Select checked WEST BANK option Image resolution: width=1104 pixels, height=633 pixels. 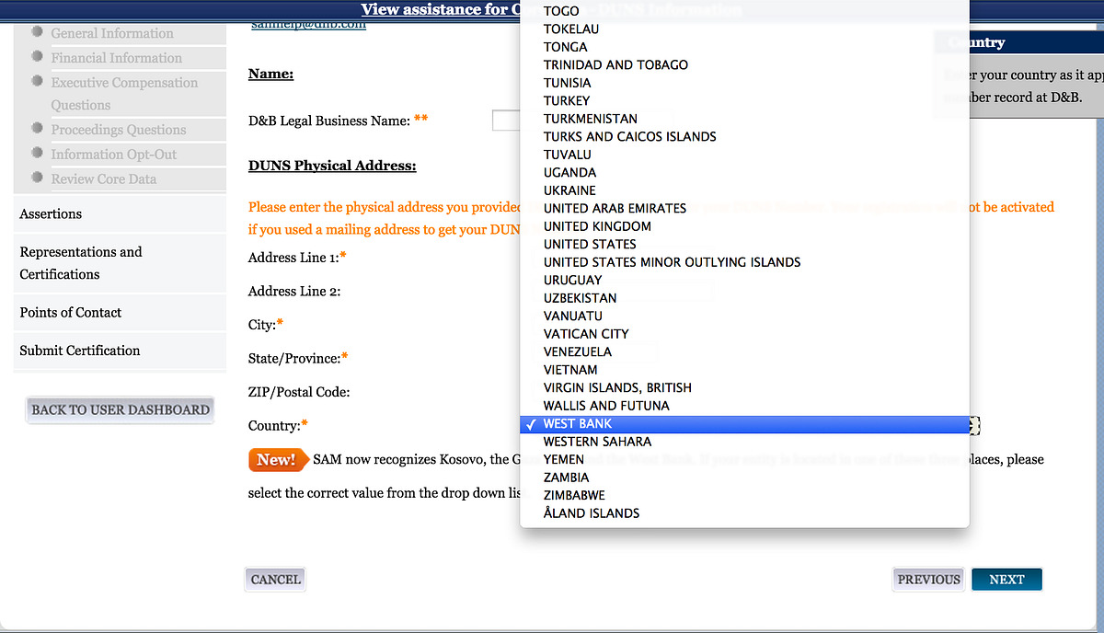click(x=578, y=424)
